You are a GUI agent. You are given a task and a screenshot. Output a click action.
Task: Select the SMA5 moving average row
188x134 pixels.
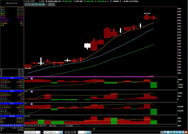[12, 8]
